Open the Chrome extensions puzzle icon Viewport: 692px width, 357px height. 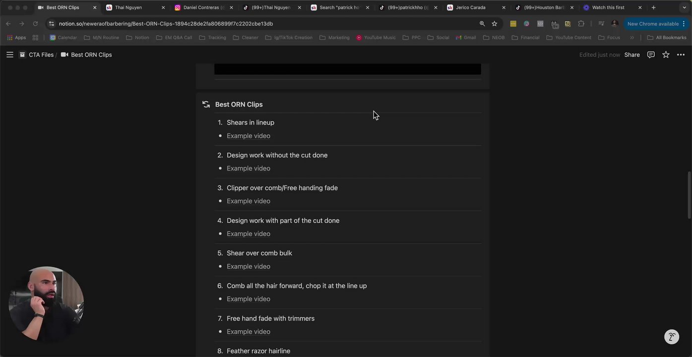pos(581,24)
